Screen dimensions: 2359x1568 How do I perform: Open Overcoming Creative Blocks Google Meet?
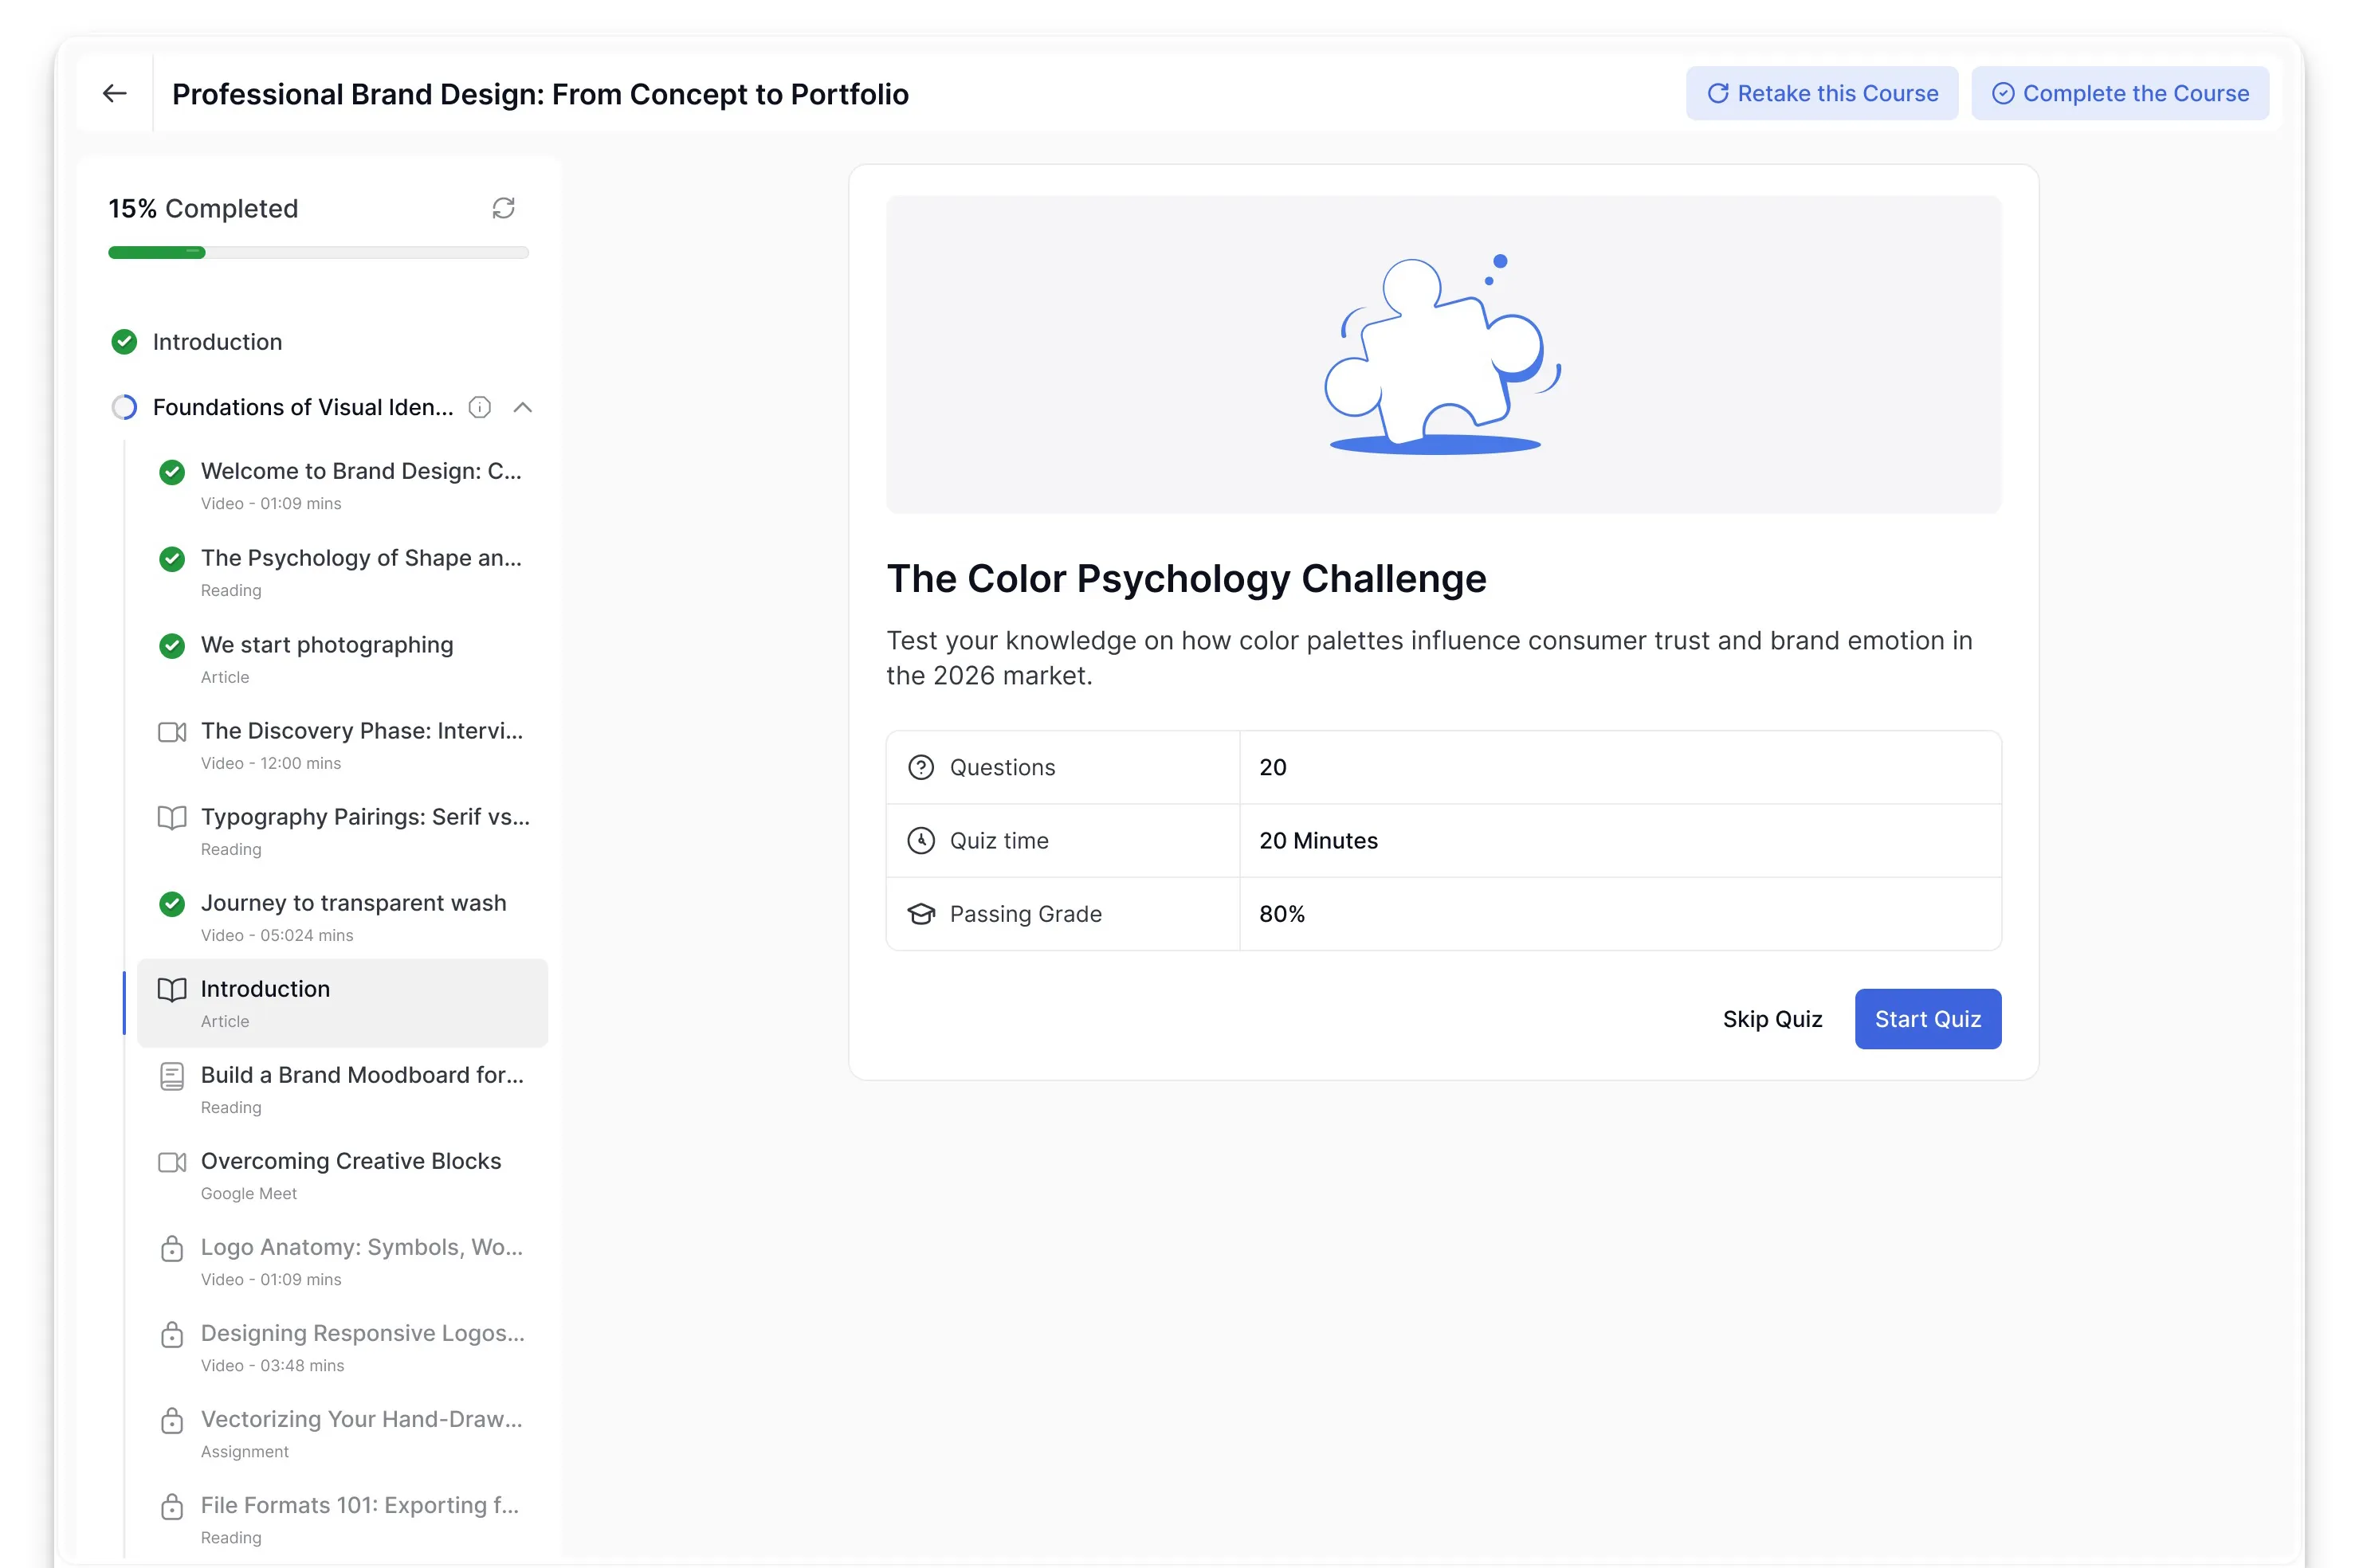coord(342,1175)
